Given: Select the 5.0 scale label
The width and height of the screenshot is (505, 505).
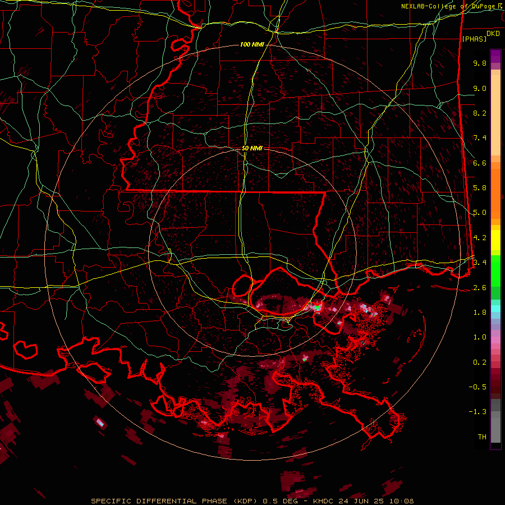Looking at the screenshot, I should coord(480,213).
